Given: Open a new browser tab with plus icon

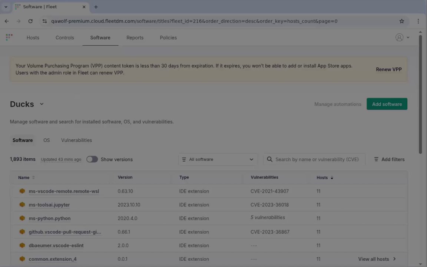Looking at the screenshot, I should [96, 7].
